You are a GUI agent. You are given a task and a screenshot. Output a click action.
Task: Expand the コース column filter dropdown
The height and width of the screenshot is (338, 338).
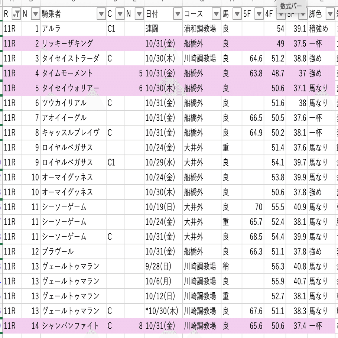point(216,14)
